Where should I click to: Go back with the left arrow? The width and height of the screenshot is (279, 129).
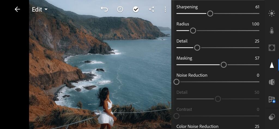17,9
